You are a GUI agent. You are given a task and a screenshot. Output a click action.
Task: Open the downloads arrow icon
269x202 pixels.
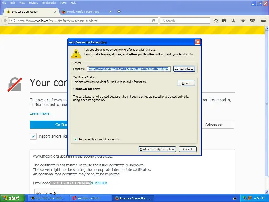pyautogui.click(x=234, y=21)
